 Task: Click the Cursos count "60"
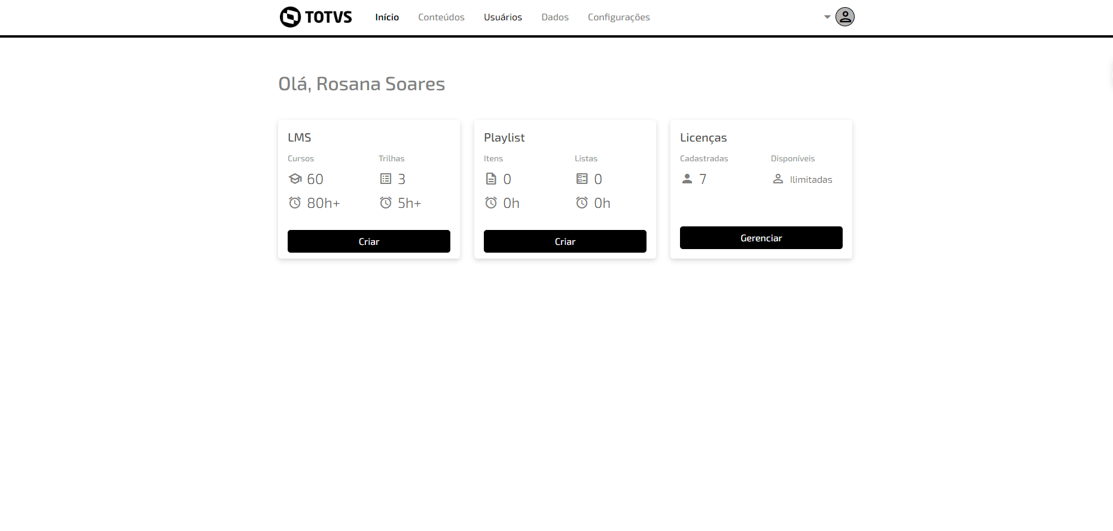click(315, 179)
